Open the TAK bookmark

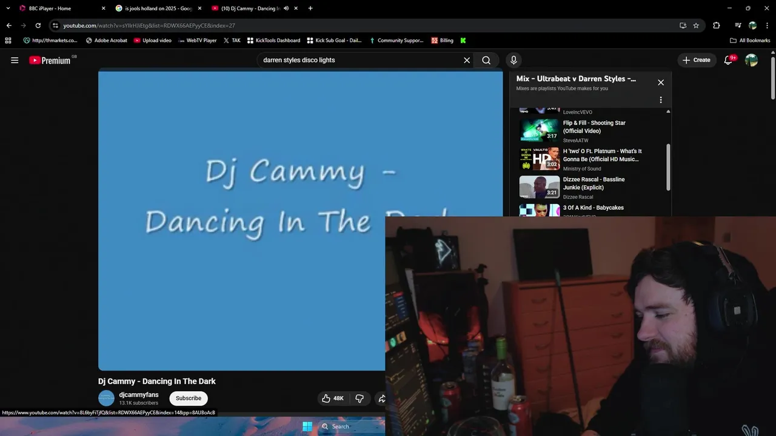tap(232, 41)
